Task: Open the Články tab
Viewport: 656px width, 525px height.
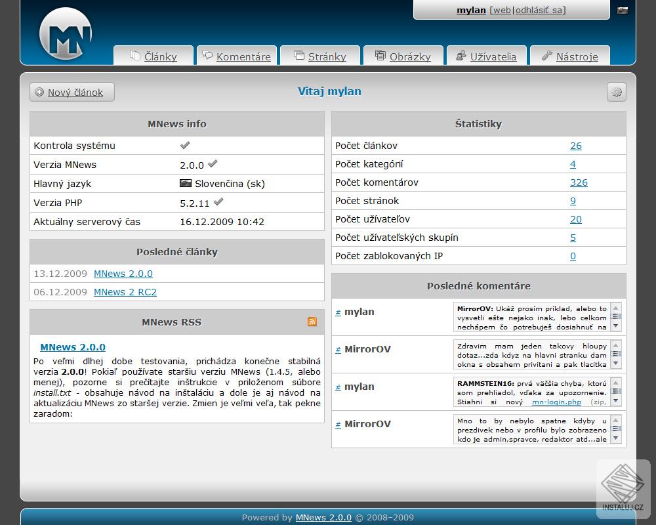Action: 153,56
